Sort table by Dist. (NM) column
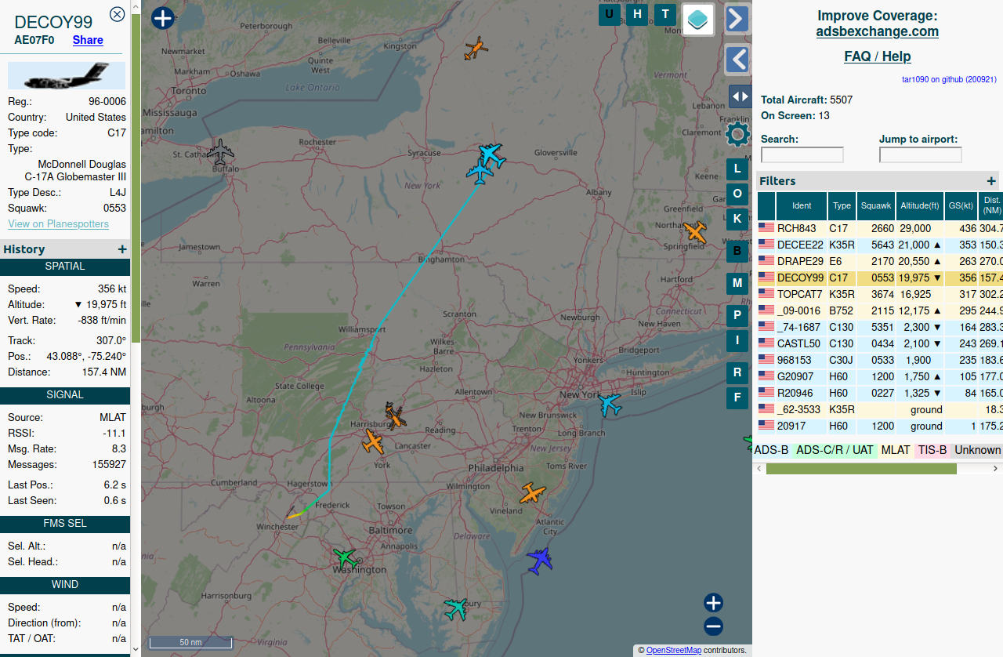The height and width of the screenshot is (657, 1003). tap(991, 206)
